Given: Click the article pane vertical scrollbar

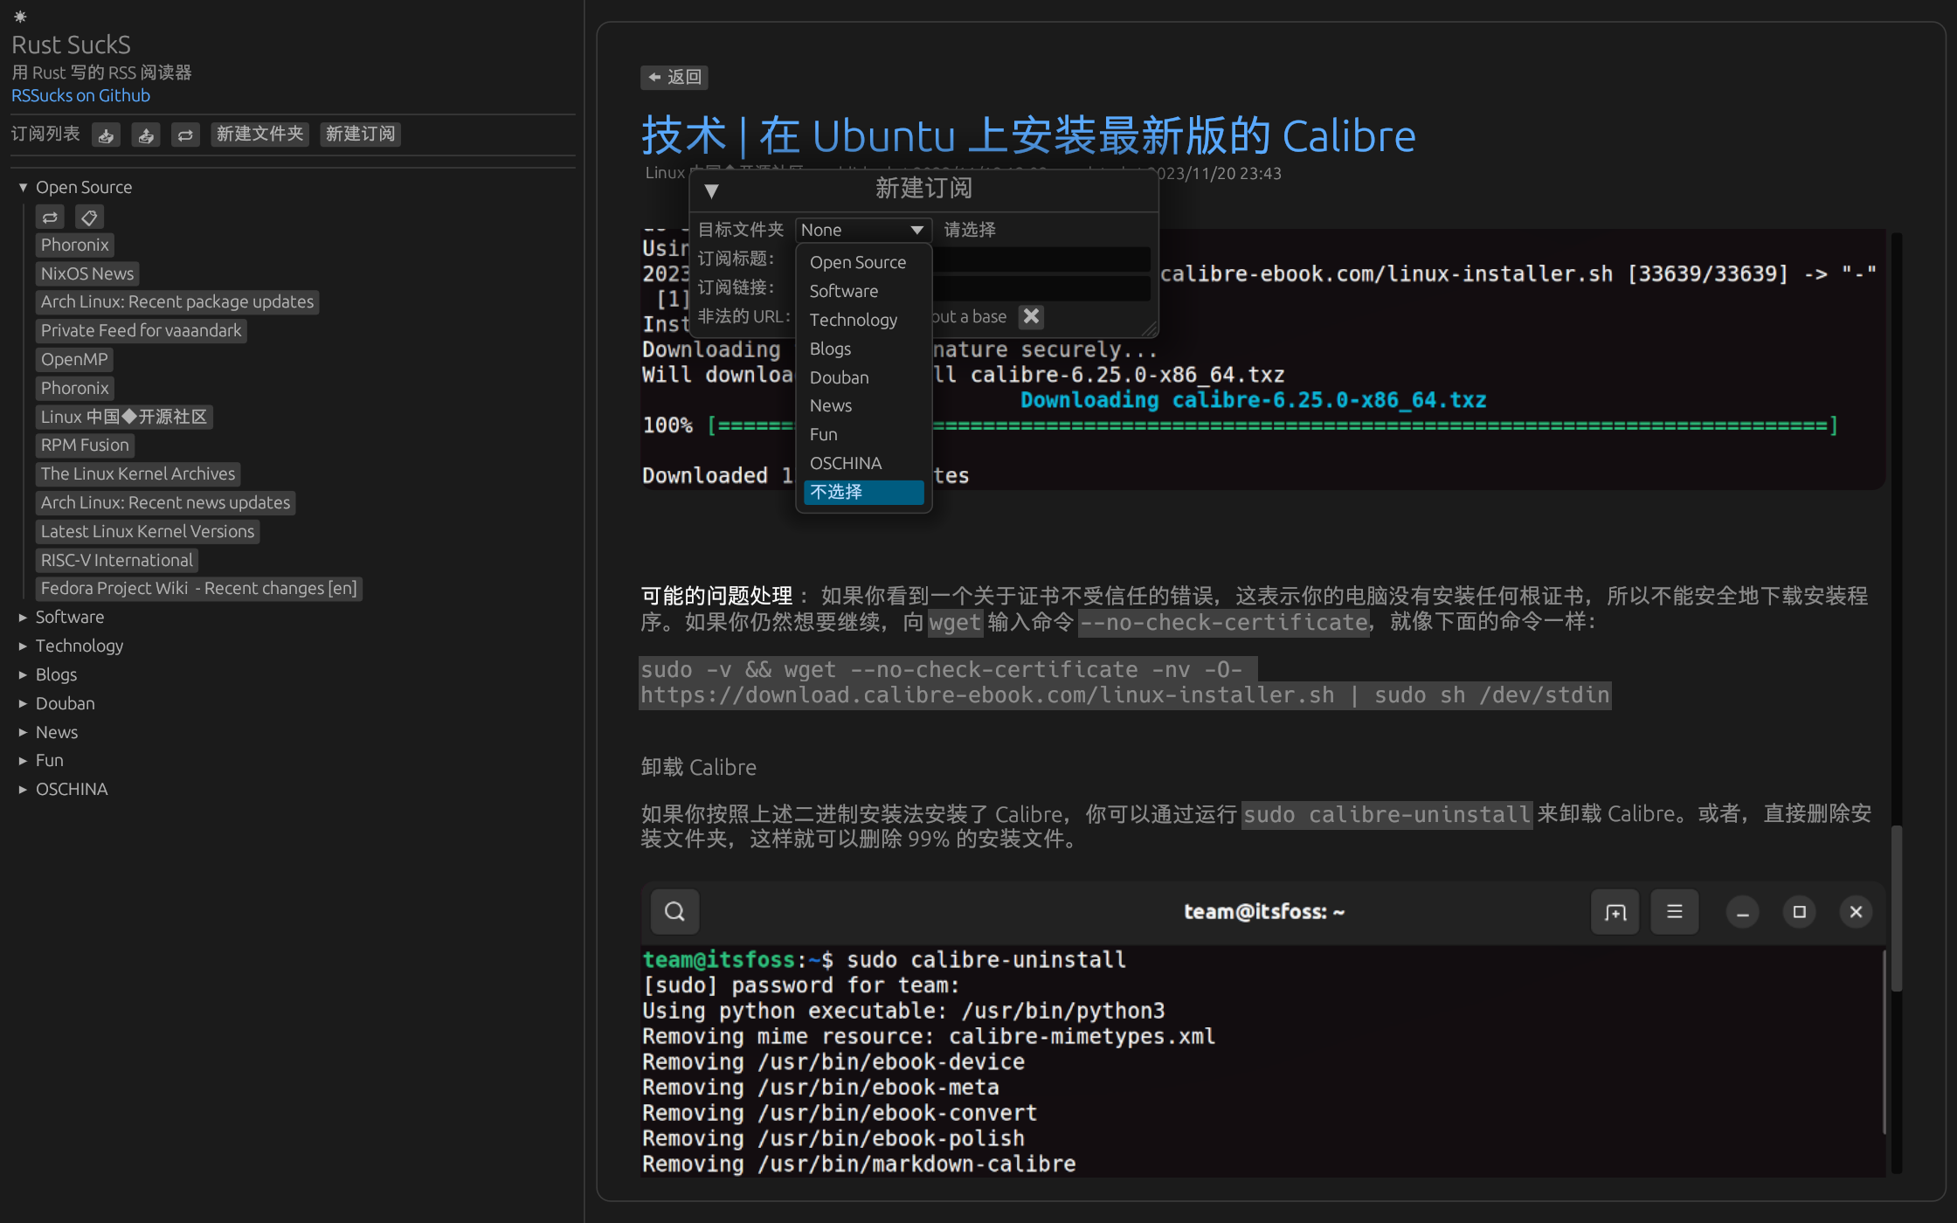Looking at the screenshot, I should (x=1896, y=909).
